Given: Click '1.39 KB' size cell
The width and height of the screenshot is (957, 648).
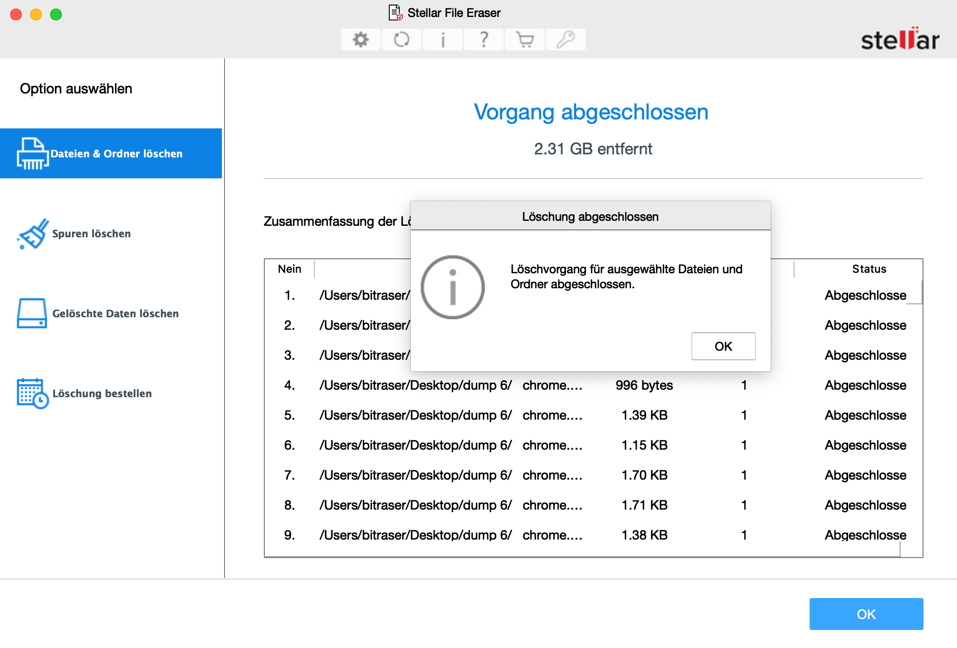Looking at the screenshot, I should (644, 415).
